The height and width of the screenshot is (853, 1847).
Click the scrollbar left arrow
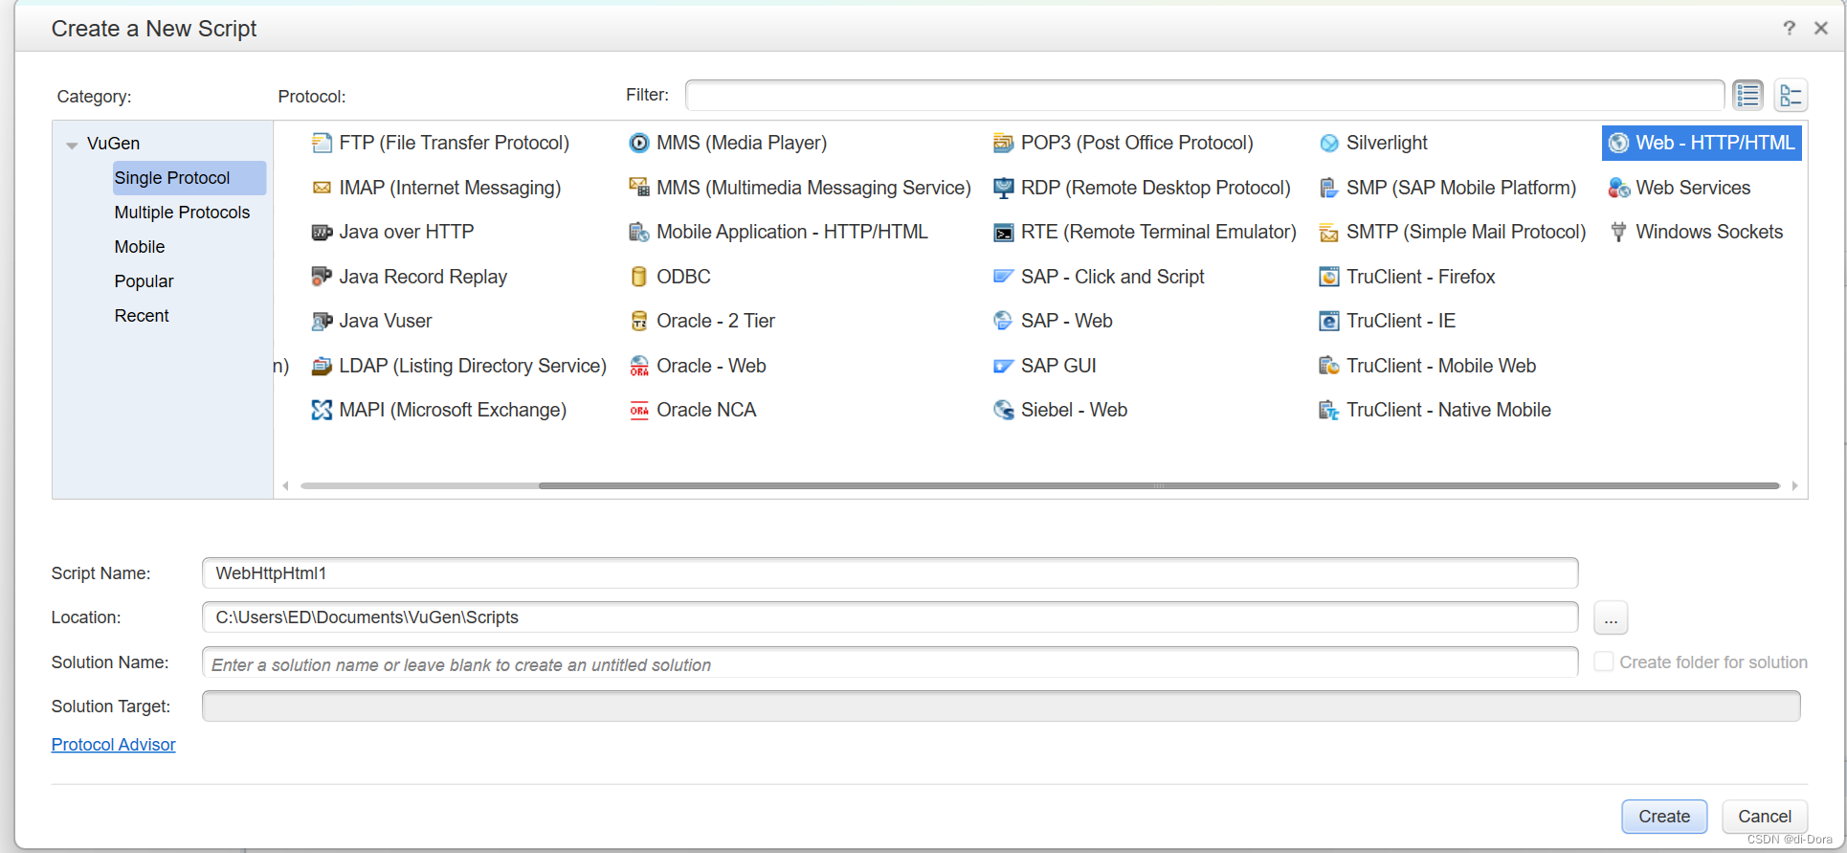(x=285, y=486)
